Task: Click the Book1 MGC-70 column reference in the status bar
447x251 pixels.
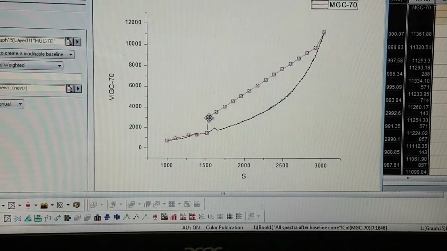Action: 320,228
